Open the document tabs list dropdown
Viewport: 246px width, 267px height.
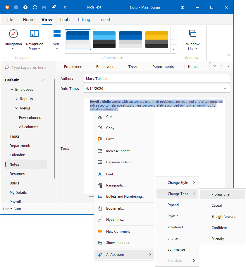(x=215, y=66)
